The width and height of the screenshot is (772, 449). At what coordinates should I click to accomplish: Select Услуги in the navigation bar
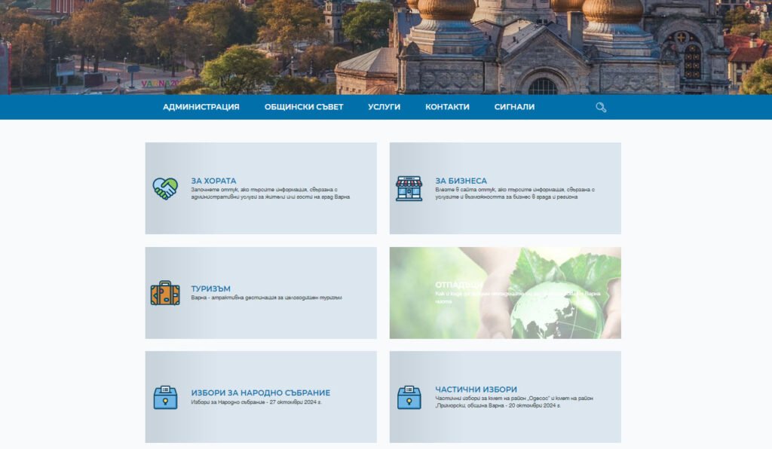click(x=384, y=107)
